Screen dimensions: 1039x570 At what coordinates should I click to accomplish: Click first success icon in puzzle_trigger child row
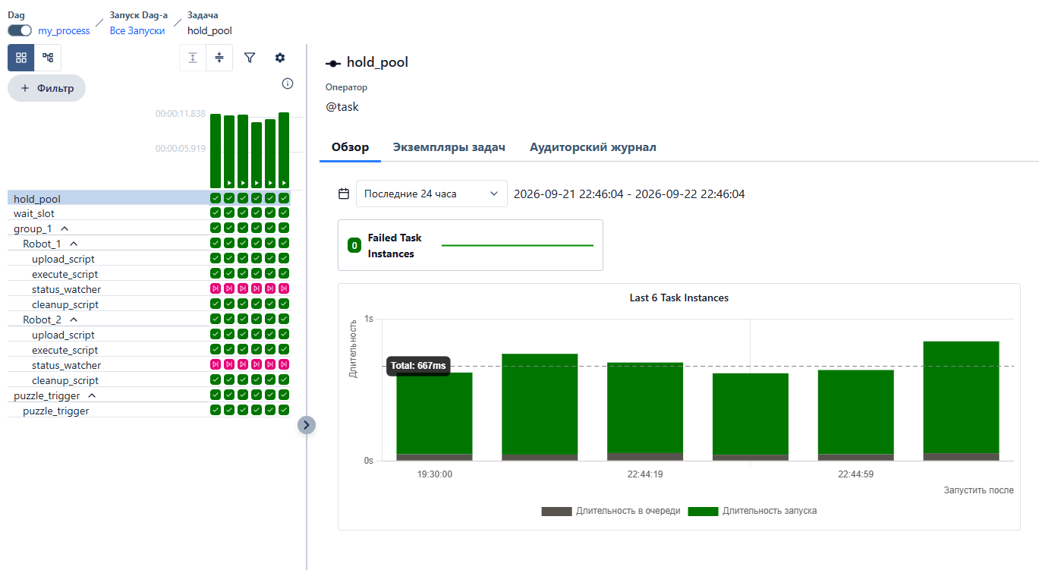click(x=216, y=411)
